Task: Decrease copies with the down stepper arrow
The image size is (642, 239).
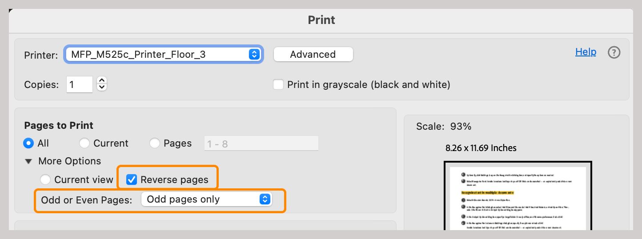Action: [102, 88]
